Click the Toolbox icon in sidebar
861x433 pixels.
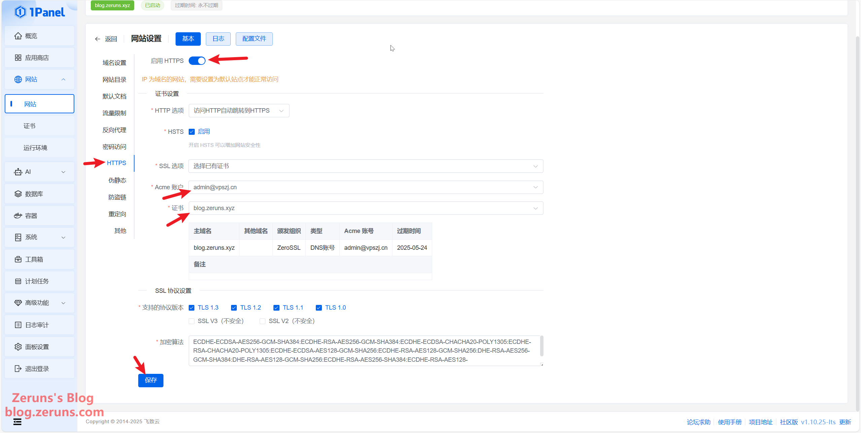tap(18, 260)
